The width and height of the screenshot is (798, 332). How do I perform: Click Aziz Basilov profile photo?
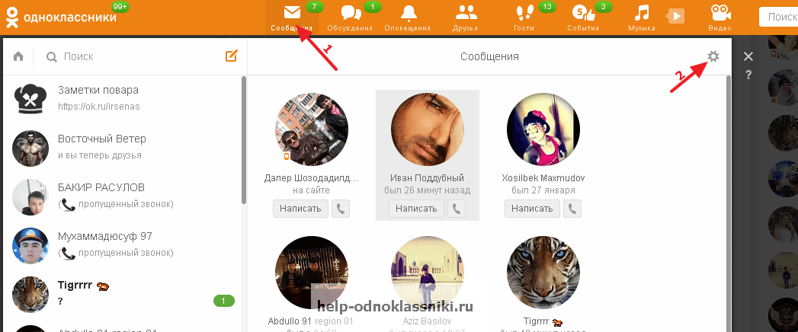(428, 273)
